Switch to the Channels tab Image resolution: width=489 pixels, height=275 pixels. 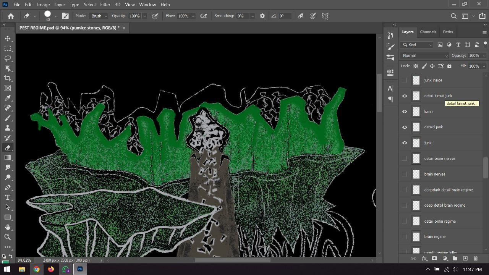pyautogui.click(x=428, y=32)
